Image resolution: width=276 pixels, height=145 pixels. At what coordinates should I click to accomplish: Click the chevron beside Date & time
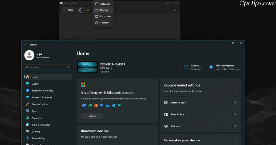pos(235,114)
